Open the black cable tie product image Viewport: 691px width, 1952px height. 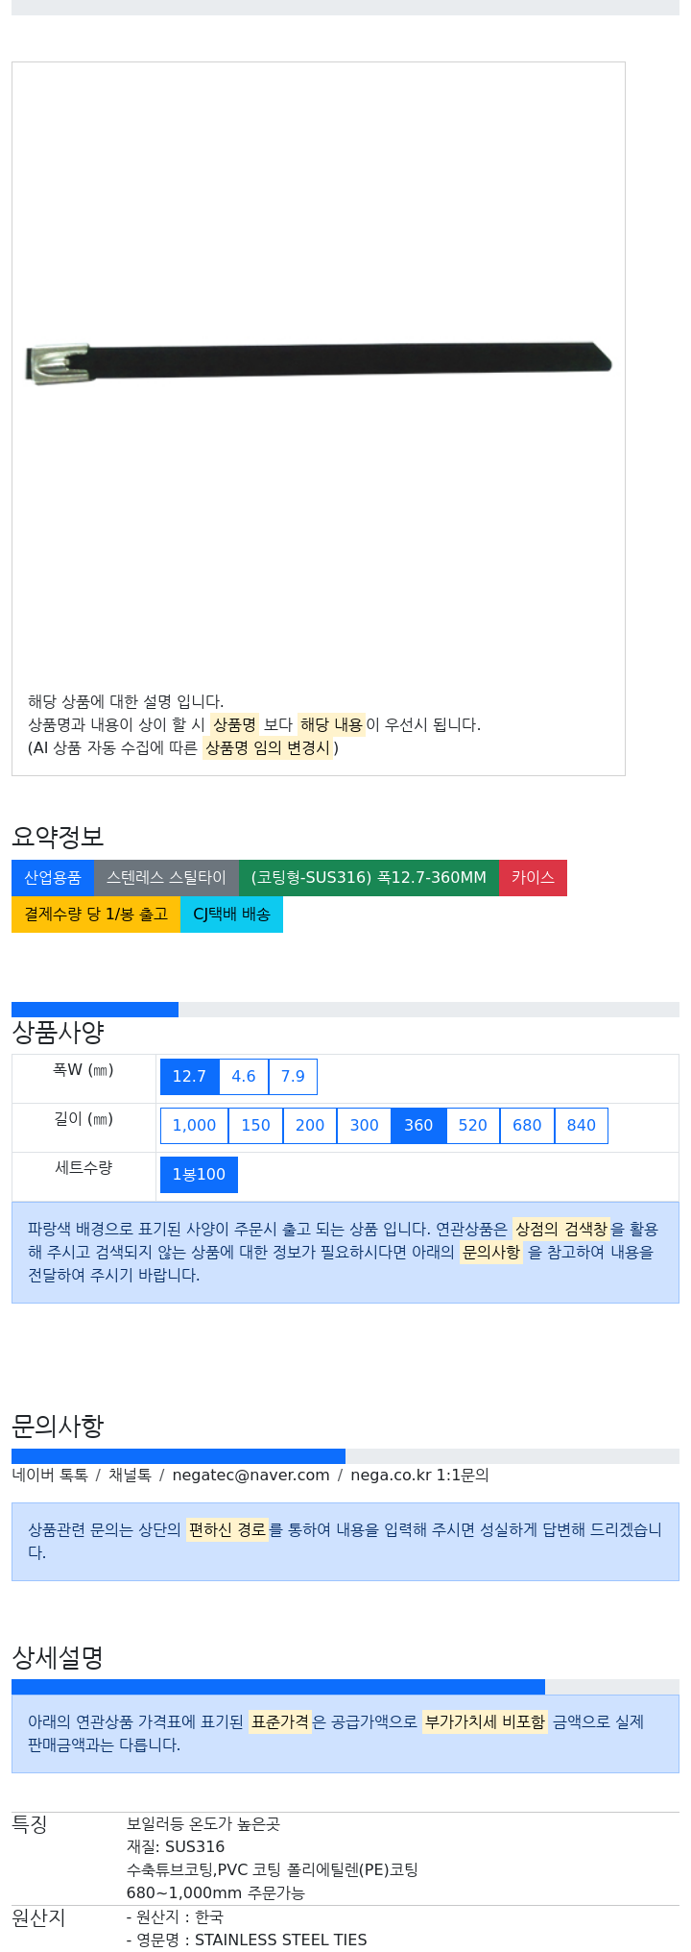[319, 362]
